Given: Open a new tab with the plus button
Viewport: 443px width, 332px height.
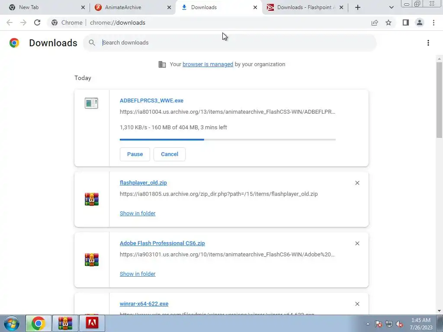Looking at the screenshot, I should 358,7.
